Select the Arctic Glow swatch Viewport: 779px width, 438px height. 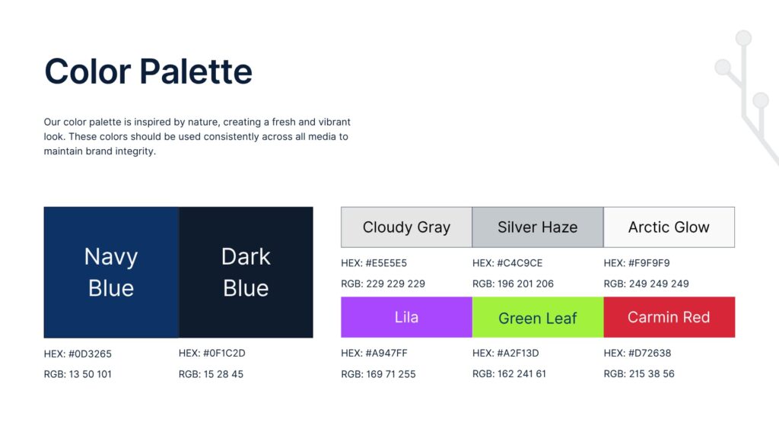(x=669, y=227)
